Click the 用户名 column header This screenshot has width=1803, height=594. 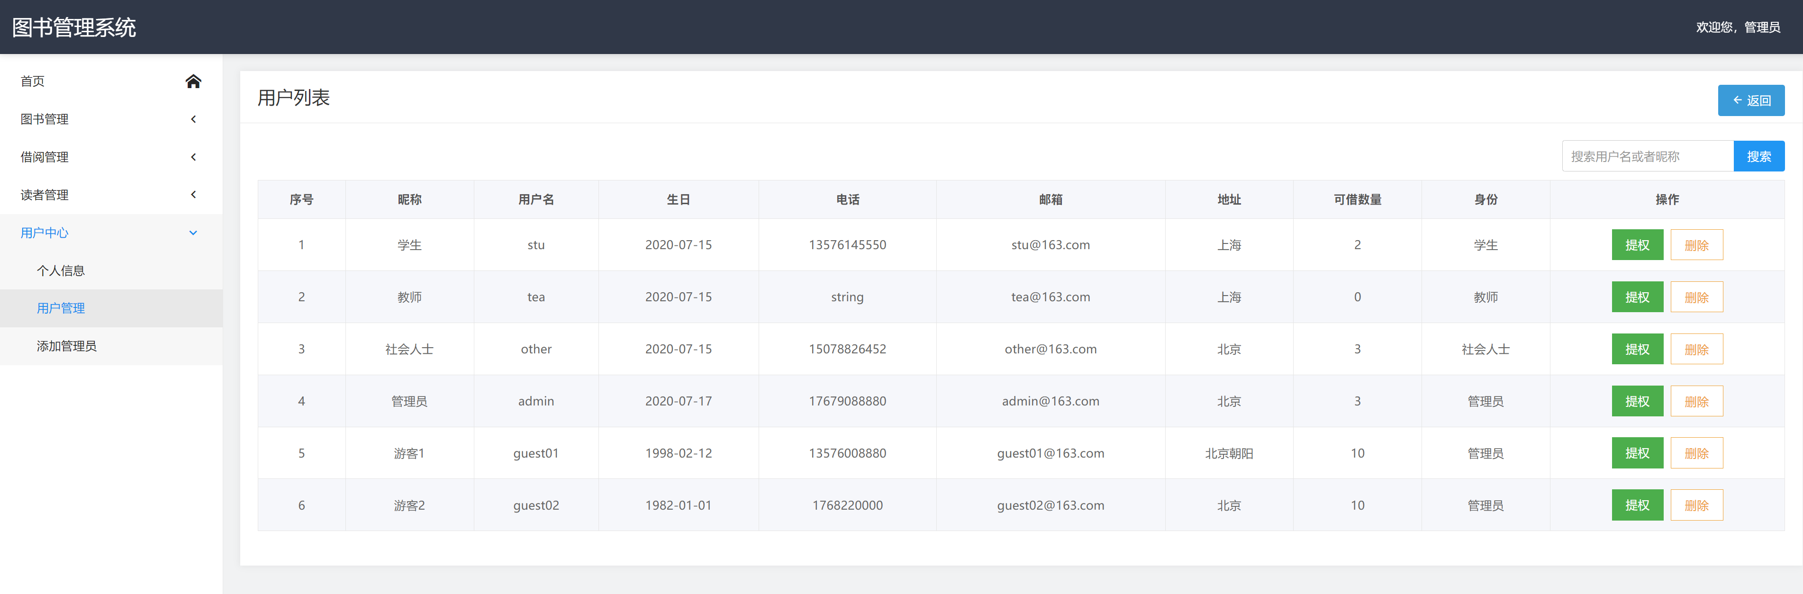point(536,199)
